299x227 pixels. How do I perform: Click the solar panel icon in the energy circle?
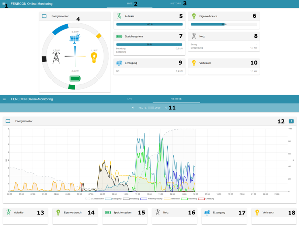coord(75,39)
